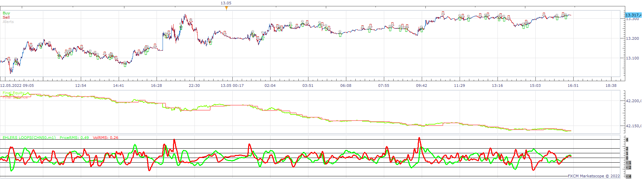
Task: Select the rightmost green buy arrow marker
Action: pos(566,17)
